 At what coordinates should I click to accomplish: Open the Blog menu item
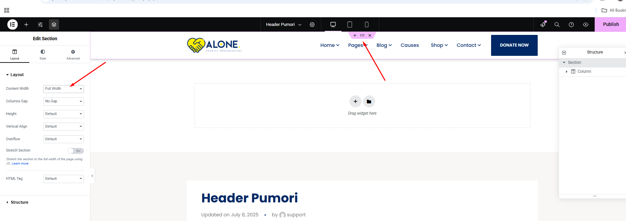(384, 45)
